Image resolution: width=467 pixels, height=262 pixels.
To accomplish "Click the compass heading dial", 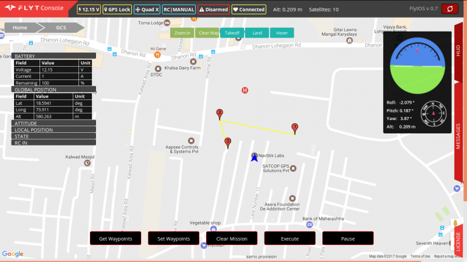I will [434, 113].
